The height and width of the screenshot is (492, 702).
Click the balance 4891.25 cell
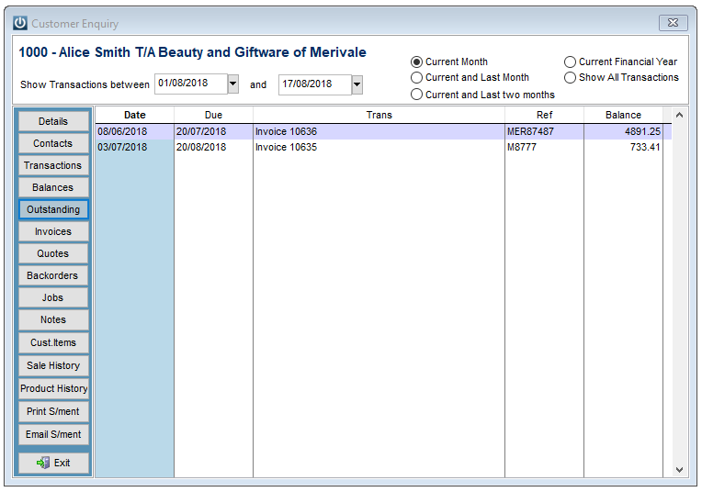(623, 131)
